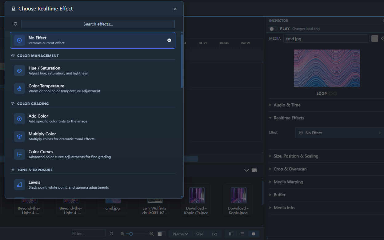Toggle the PLAY switch in Inspector

[x=273, y=29]
